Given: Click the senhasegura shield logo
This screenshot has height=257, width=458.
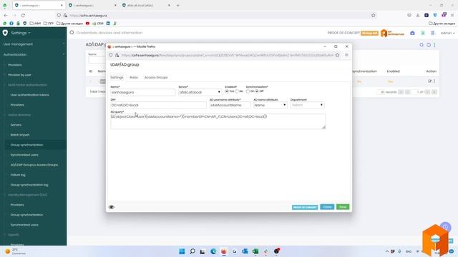Looking at the screenshot, I should tap(5, 33).
